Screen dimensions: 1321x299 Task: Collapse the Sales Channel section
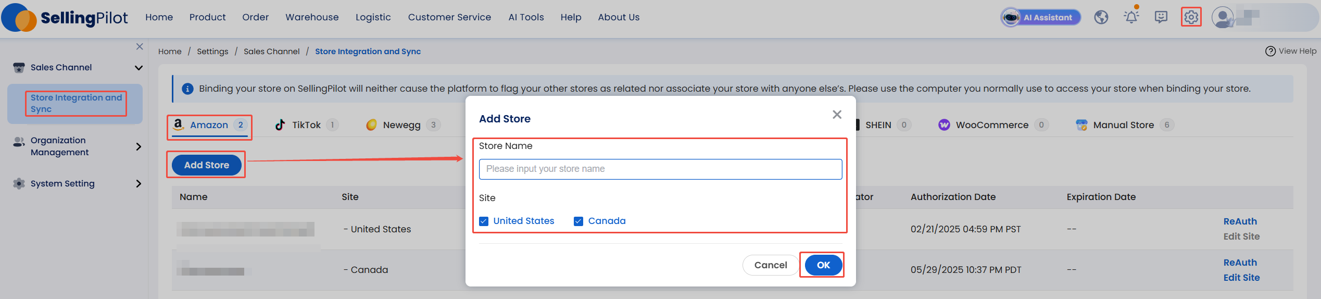[x=139, y=68]
